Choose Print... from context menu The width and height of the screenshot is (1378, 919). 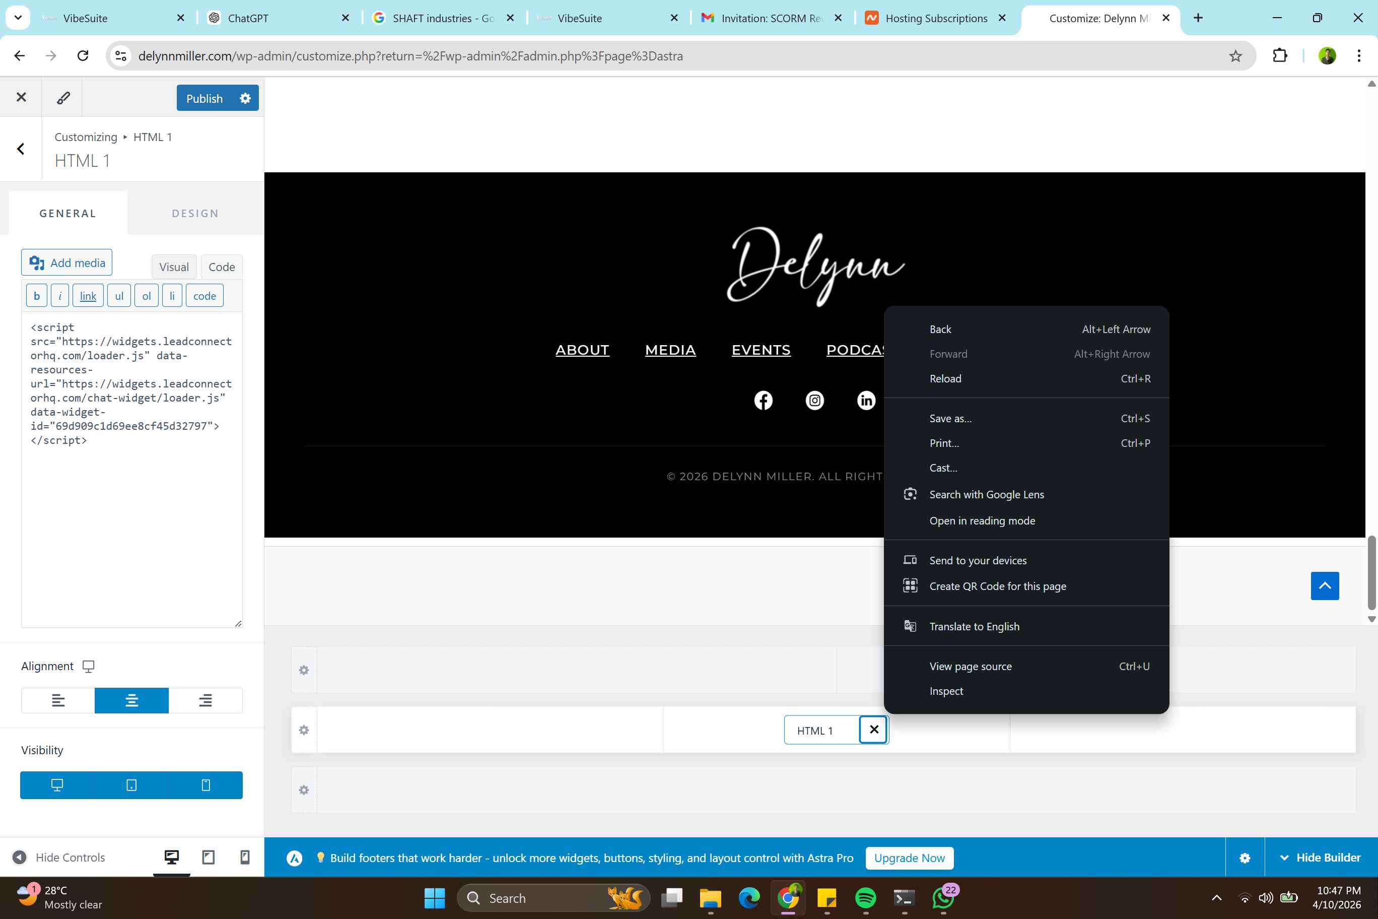[1026, 443]
